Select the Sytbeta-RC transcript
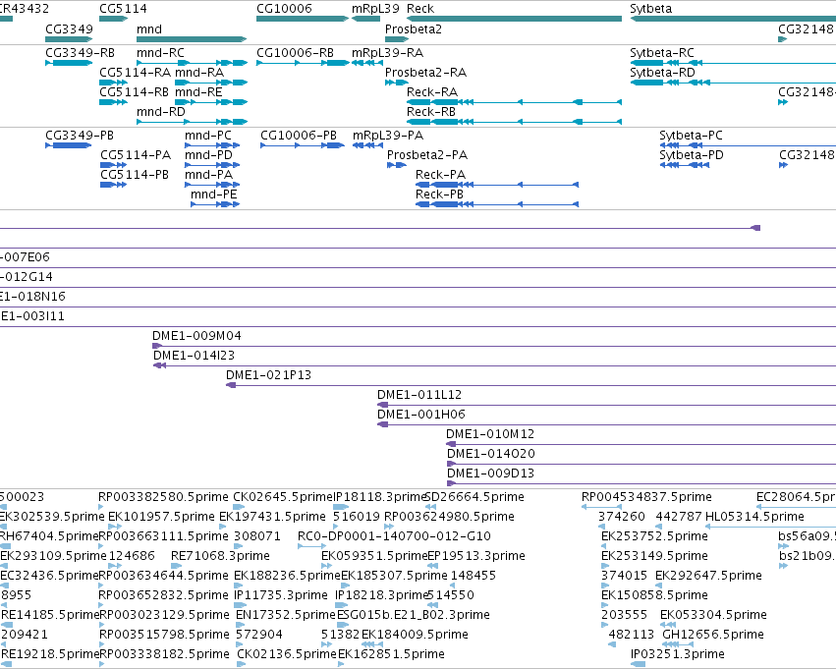 [x=733, y=63]
